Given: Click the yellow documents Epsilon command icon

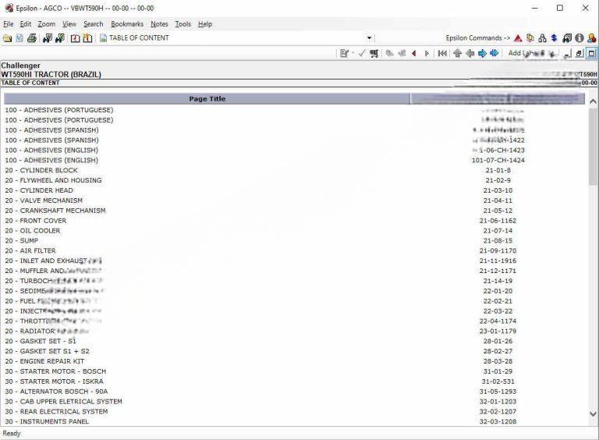Looking at the screenshot, I should pos(530,38).
